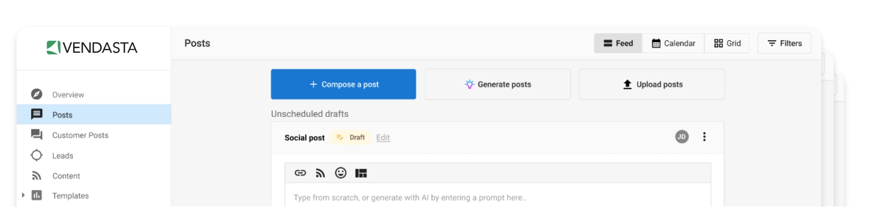Open the three-dot menu on Social post

pos(704,137)
